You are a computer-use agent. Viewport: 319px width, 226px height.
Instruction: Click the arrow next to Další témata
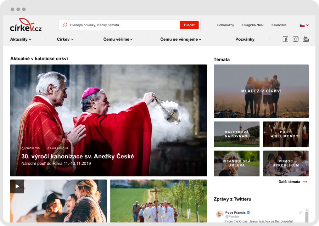pyautogui.click(x=305, y=182)
